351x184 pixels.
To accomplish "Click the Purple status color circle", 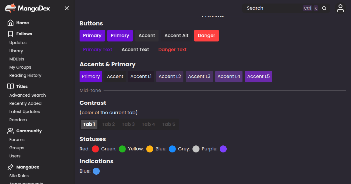I will 223,149.
